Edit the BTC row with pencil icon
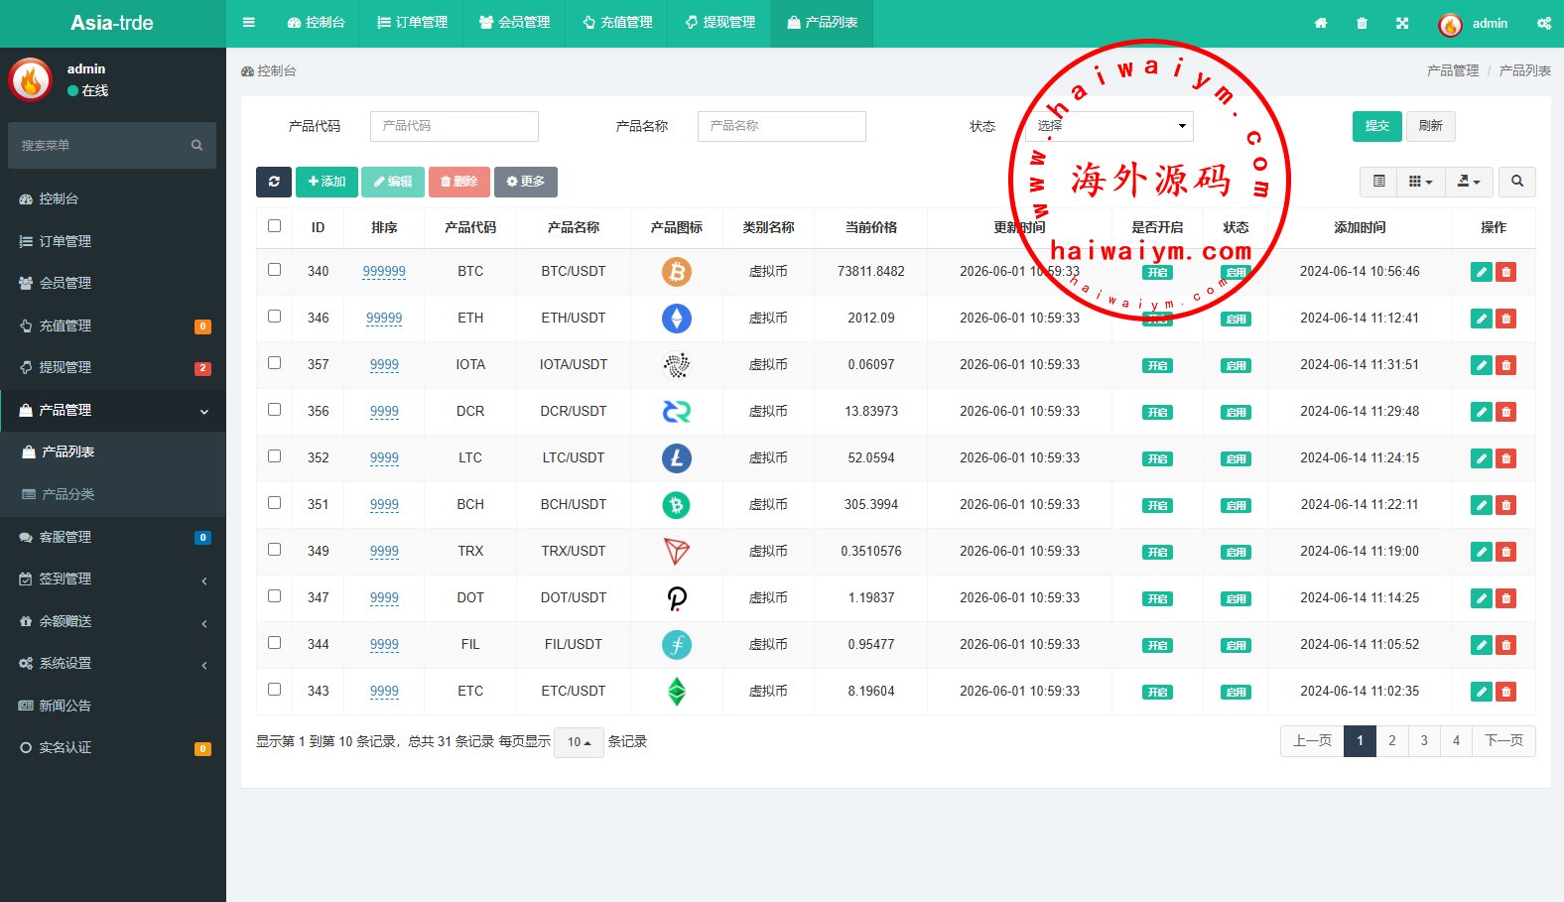The width and height of the screenshot is (1564, 902). [1481, 272]
